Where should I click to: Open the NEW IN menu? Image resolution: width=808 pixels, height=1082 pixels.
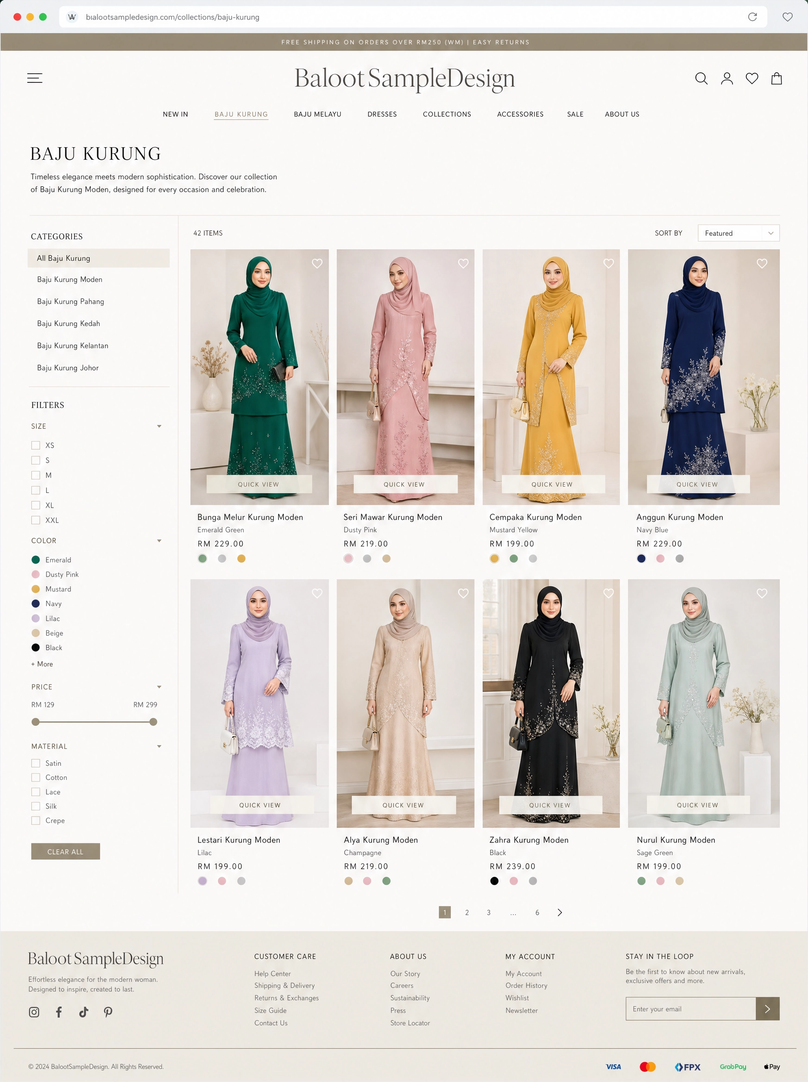tap(175, 114)
